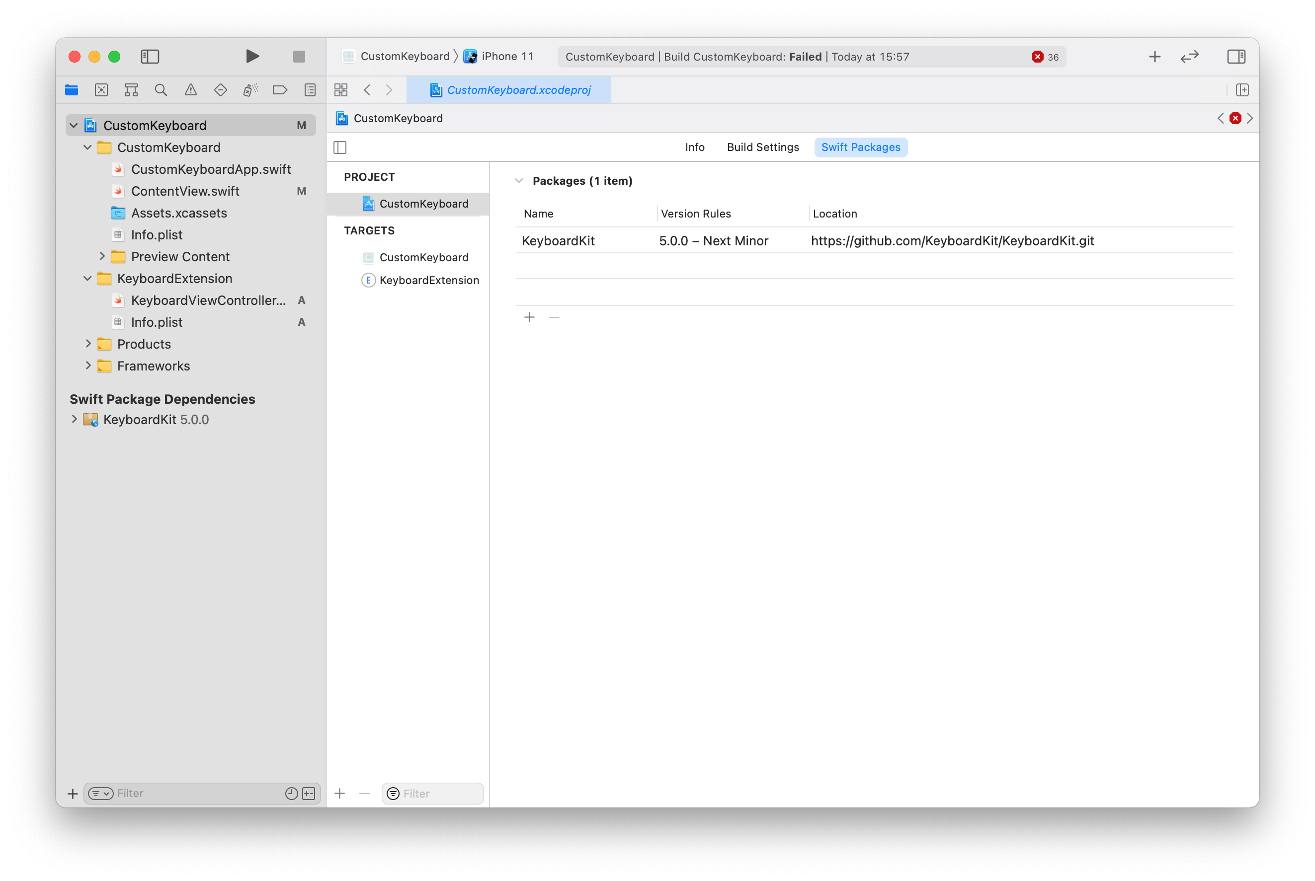Open the Report navigator list icon
This screenshot has width=1315, height=881.
pos(310,90)
